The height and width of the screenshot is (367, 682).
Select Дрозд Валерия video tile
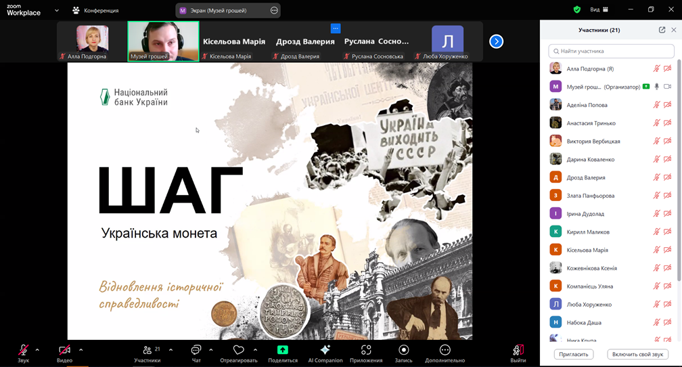[x=305, y=41]
